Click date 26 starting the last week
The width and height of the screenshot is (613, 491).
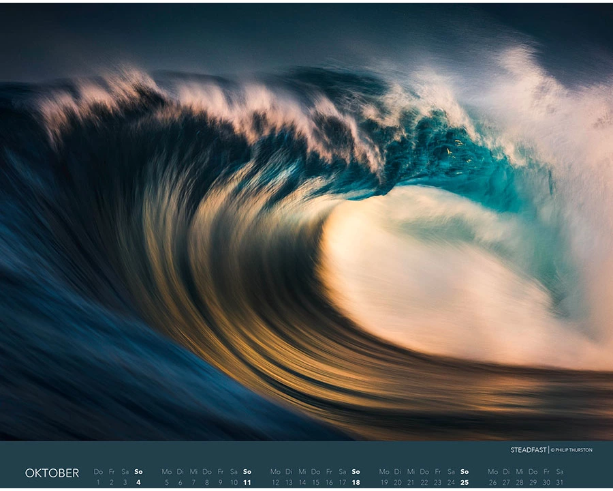click(x=492, y=482)
